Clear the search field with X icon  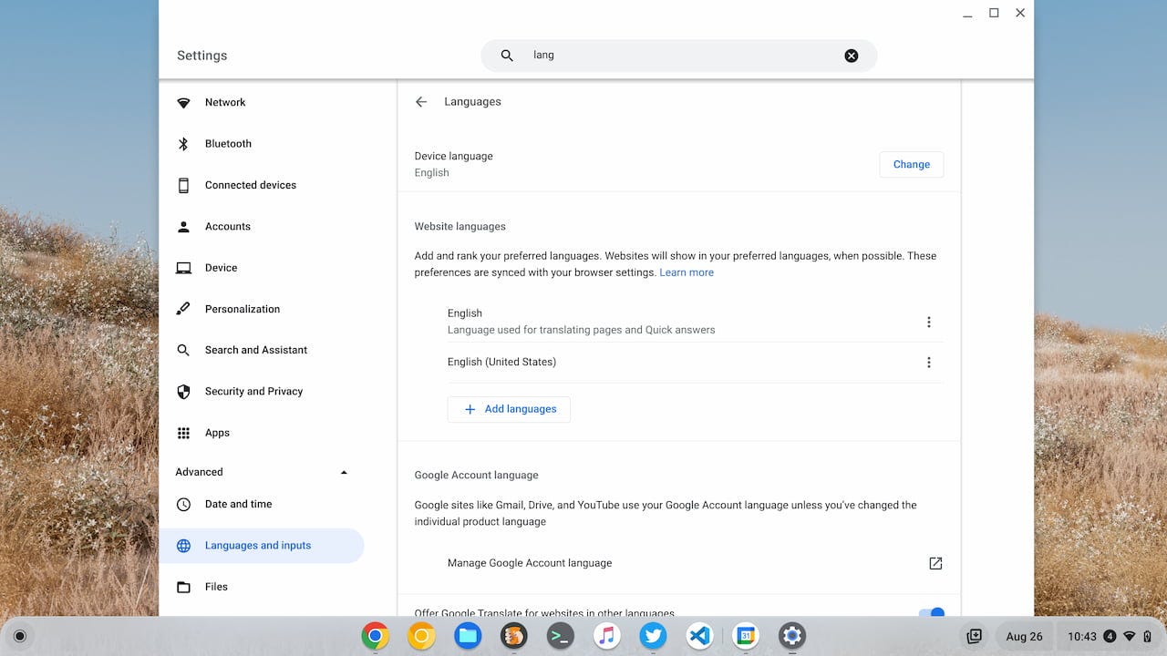tap(851, 56)
